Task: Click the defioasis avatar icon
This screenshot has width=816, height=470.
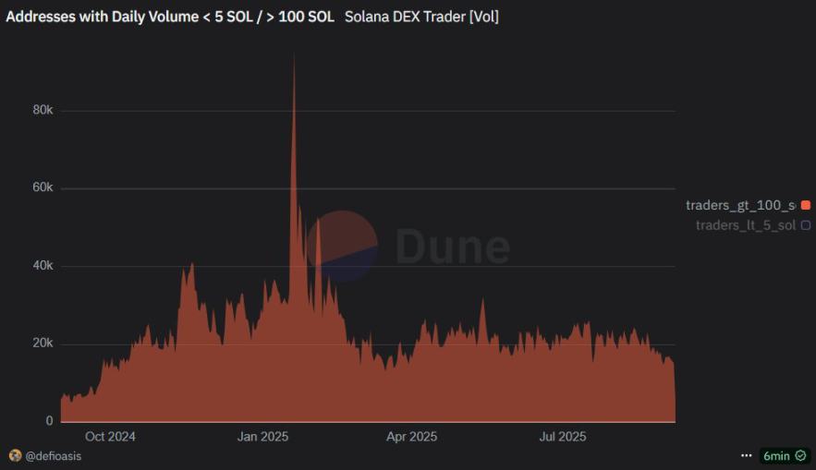Action: coord(15,455)
